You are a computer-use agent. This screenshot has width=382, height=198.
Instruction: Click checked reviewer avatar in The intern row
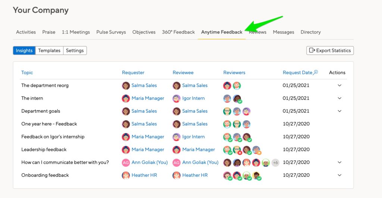click(237, 99)
